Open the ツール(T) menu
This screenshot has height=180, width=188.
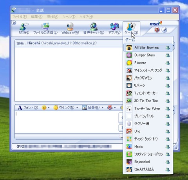click(69, 17)
